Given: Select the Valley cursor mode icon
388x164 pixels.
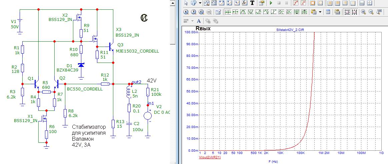Looking at the screenshot, I should click(x=251, y=12).
